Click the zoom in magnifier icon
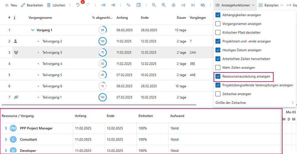Image resolution: width=297 pixels, height=154 pixels. pos(164,5)
